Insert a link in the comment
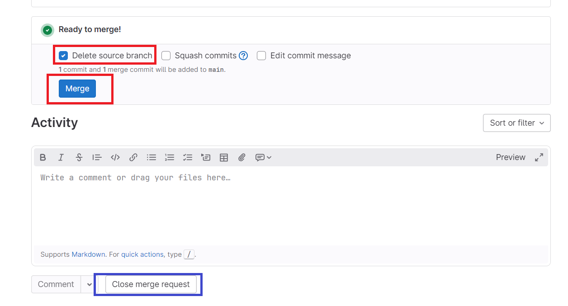The image size is (568, 306). (x=133, y=157)
